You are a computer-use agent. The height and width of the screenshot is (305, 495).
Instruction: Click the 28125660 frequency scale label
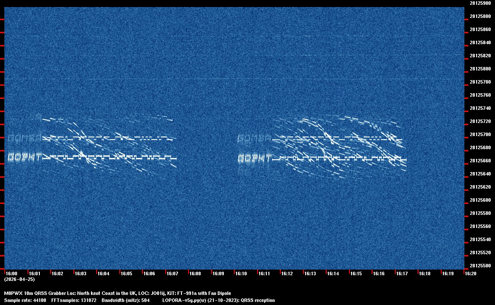coord(480,161)
